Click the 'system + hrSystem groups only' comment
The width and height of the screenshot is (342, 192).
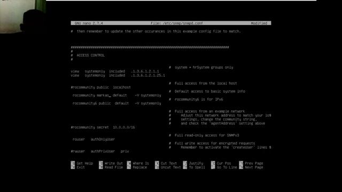click(201, 68)
